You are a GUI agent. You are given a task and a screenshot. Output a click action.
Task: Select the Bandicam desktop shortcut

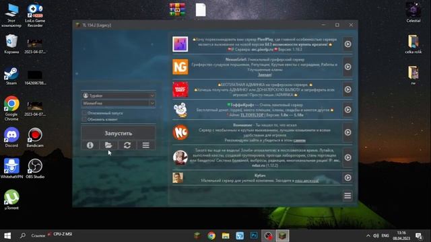click(x=35, y=138)
